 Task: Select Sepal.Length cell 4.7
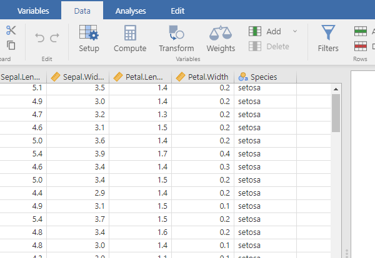(x=23, y=115)
